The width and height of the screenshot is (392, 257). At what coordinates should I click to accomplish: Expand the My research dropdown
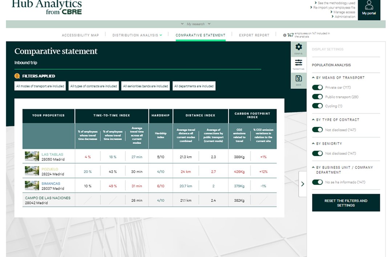tap(195, 24)
